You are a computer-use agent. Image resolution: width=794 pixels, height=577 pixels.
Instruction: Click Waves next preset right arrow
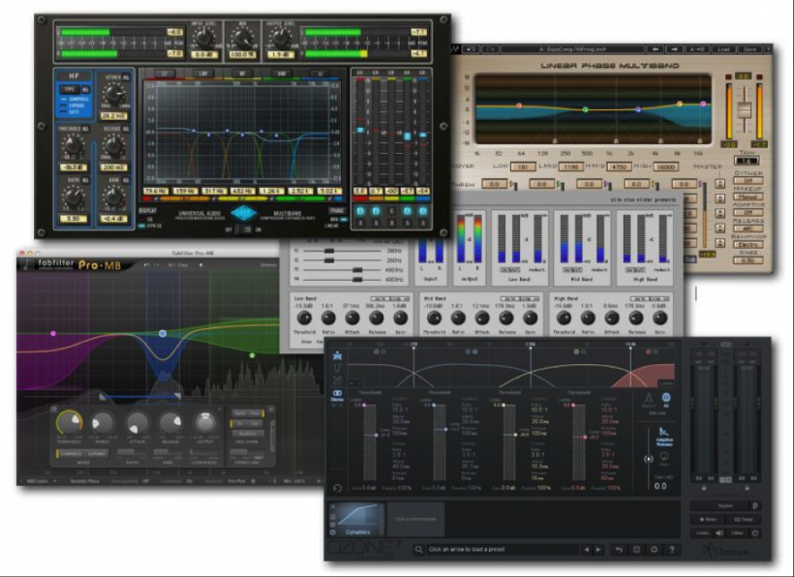(x=675, y=49)
